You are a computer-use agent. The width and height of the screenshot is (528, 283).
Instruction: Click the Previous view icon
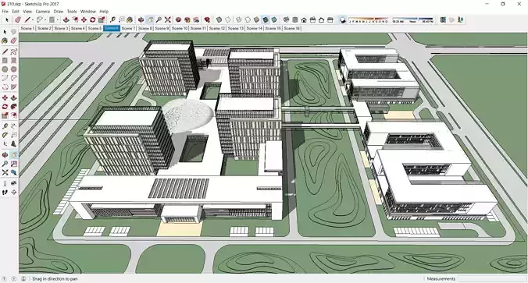pos(13,172)
